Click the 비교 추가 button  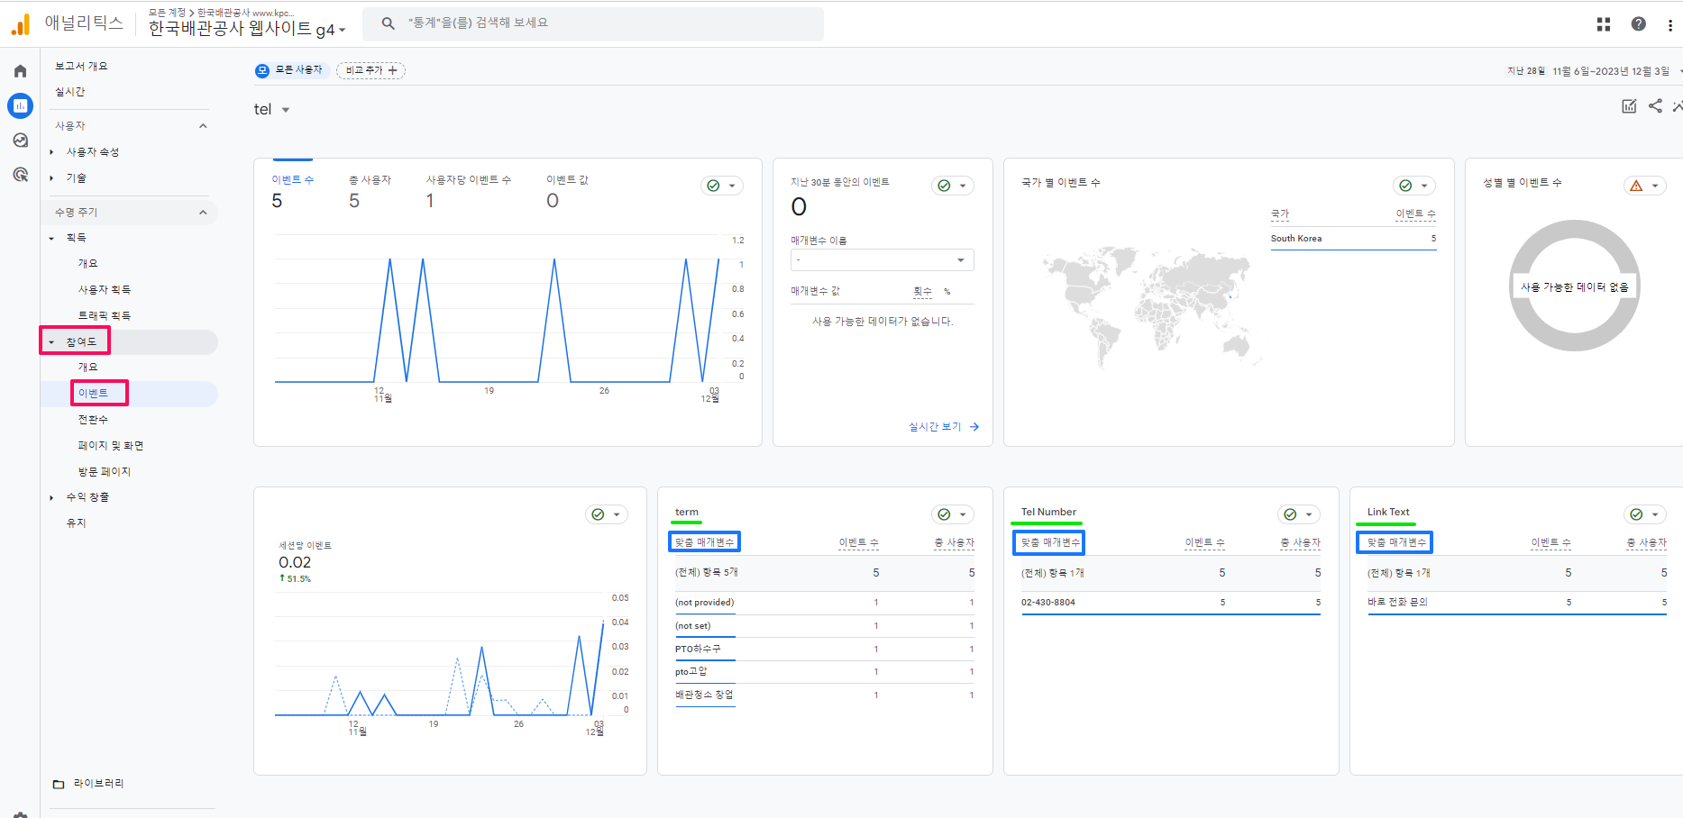coord(370,70)
